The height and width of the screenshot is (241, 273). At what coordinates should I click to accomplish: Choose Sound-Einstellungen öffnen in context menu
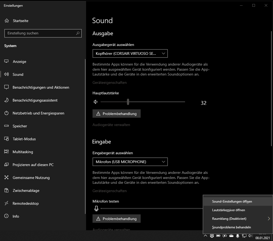(x=232, y=202)
